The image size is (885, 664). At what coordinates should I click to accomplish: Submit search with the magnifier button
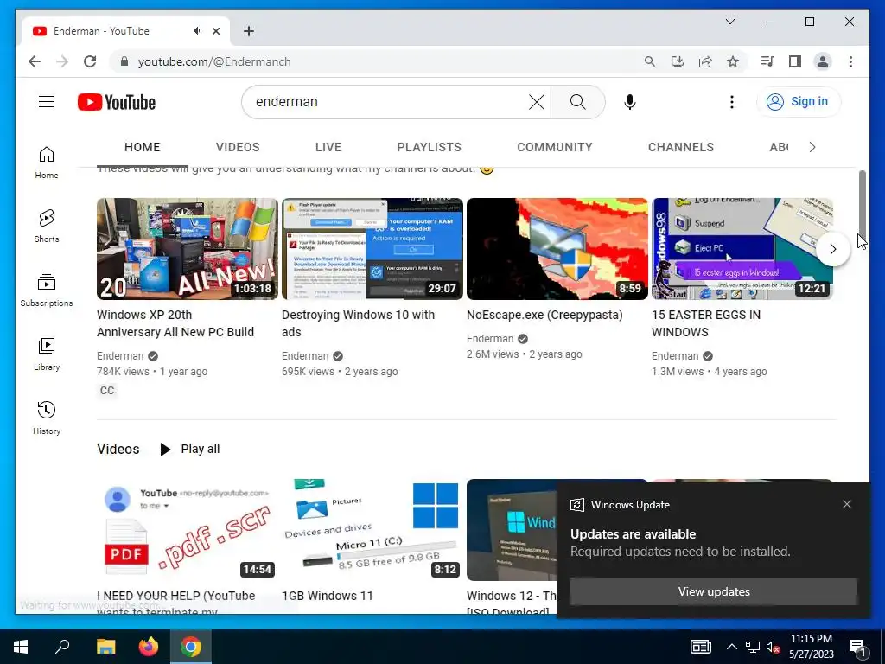(577, 102)
